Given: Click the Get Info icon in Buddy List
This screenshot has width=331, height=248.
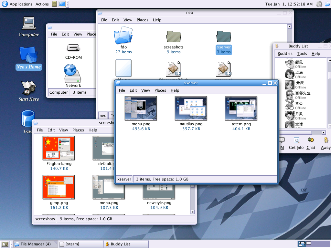Looking at the screenshot, I should tap(296, 140).
